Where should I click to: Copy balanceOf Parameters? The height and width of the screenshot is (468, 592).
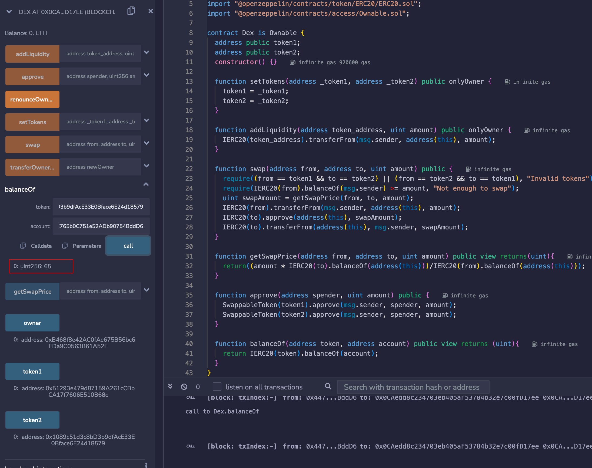coord(82,246)
